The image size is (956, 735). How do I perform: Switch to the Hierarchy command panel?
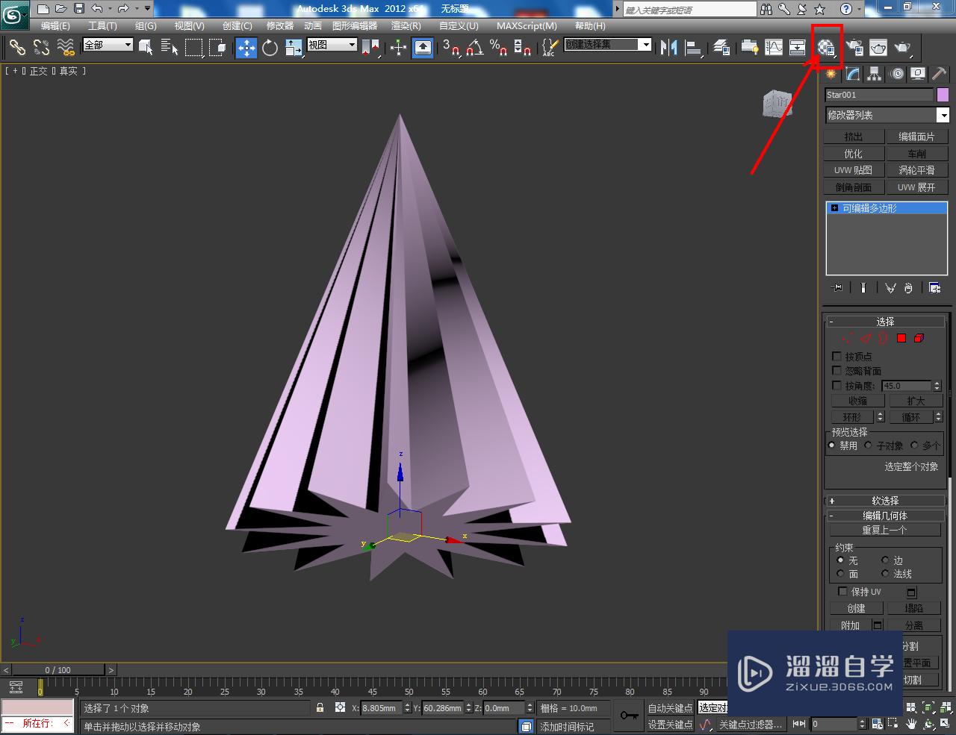[x=875, y=74]
